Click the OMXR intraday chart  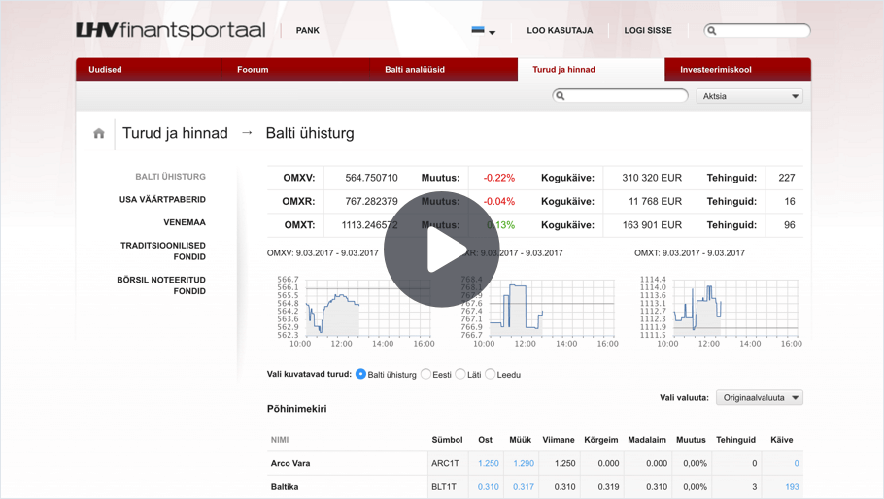(538, 312)
